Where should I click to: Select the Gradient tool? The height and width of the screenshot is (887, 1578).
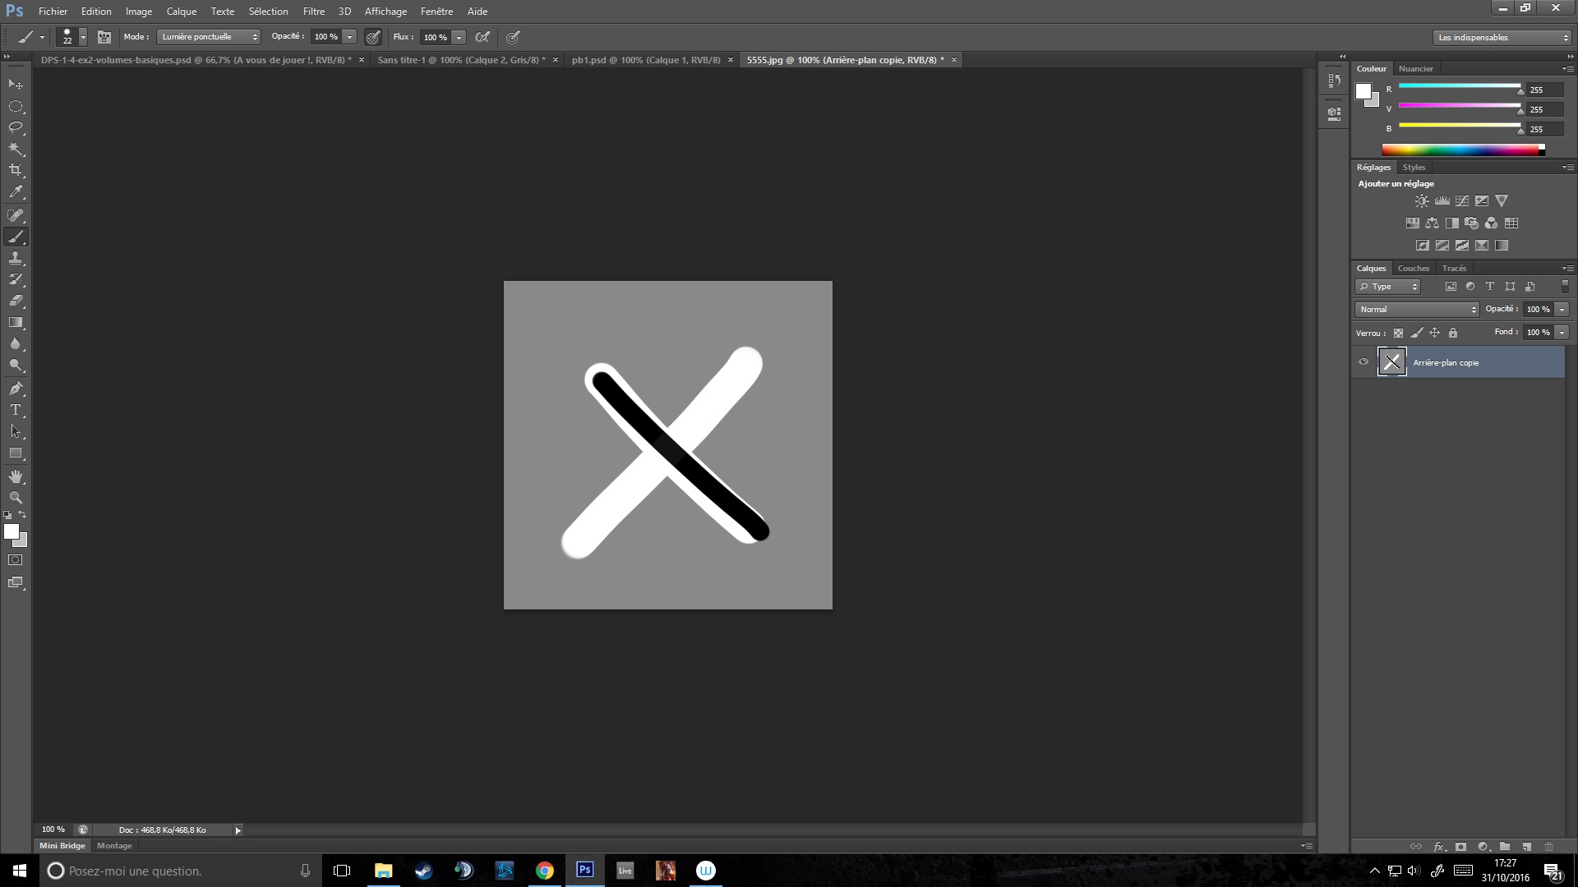point(16,323)
